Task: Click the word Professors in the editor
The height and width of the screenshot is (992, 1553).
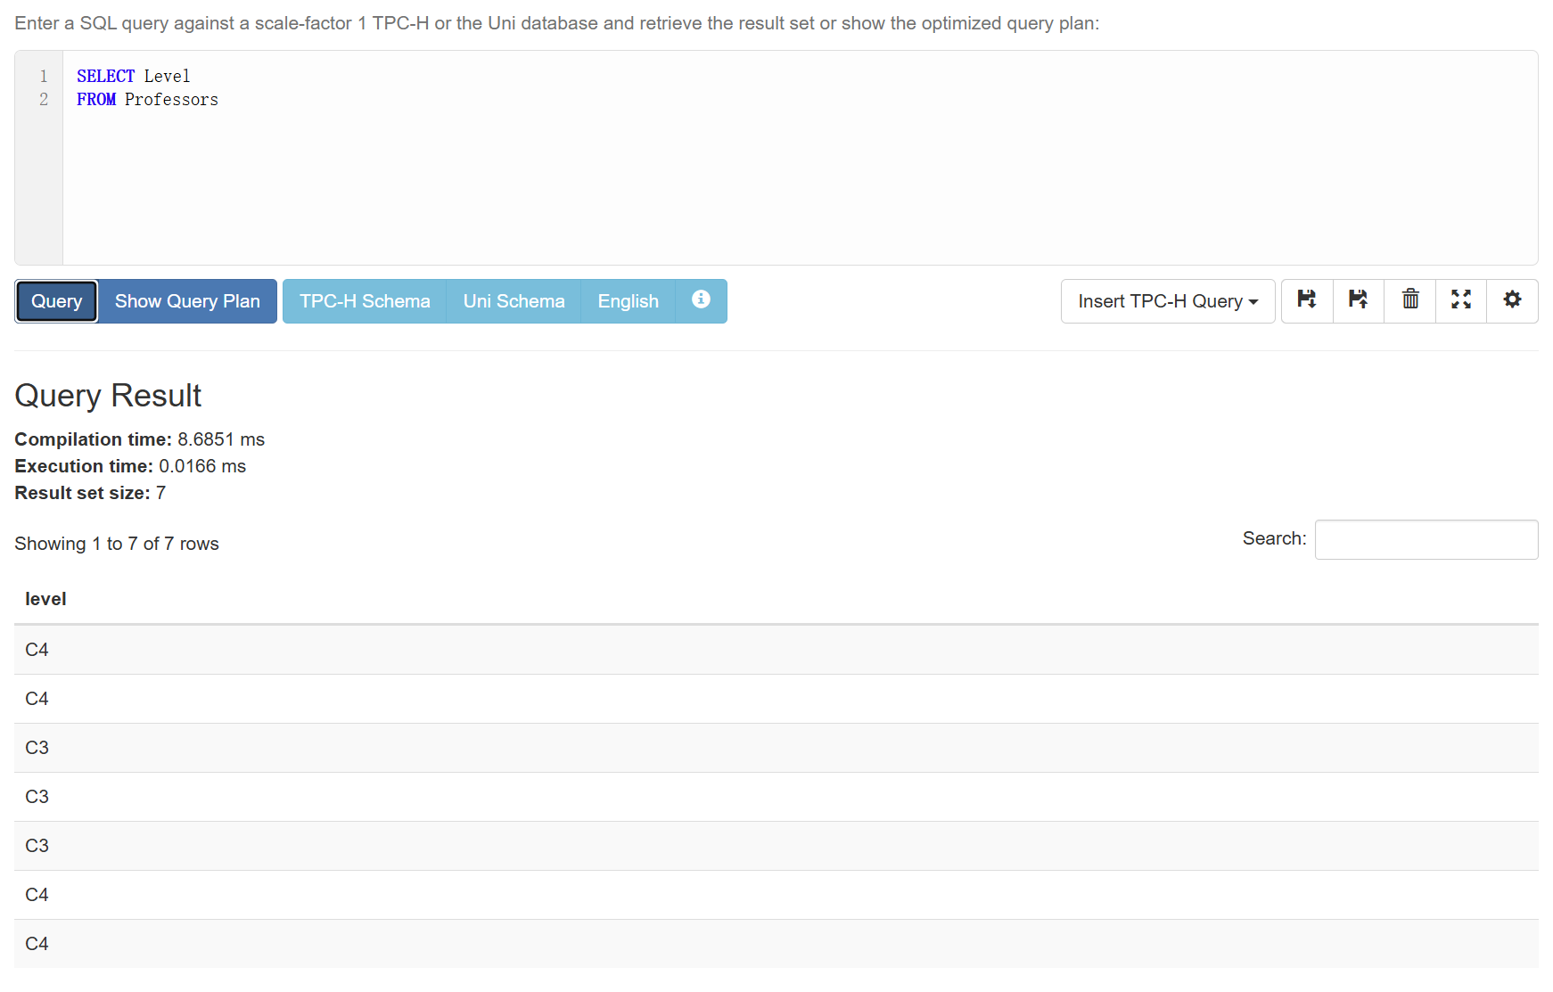Action: click(x=171, y=100)
